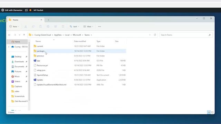This screenshot has height=124, width=221.
Task: Select the current folder
Action: tap(80, 46)
